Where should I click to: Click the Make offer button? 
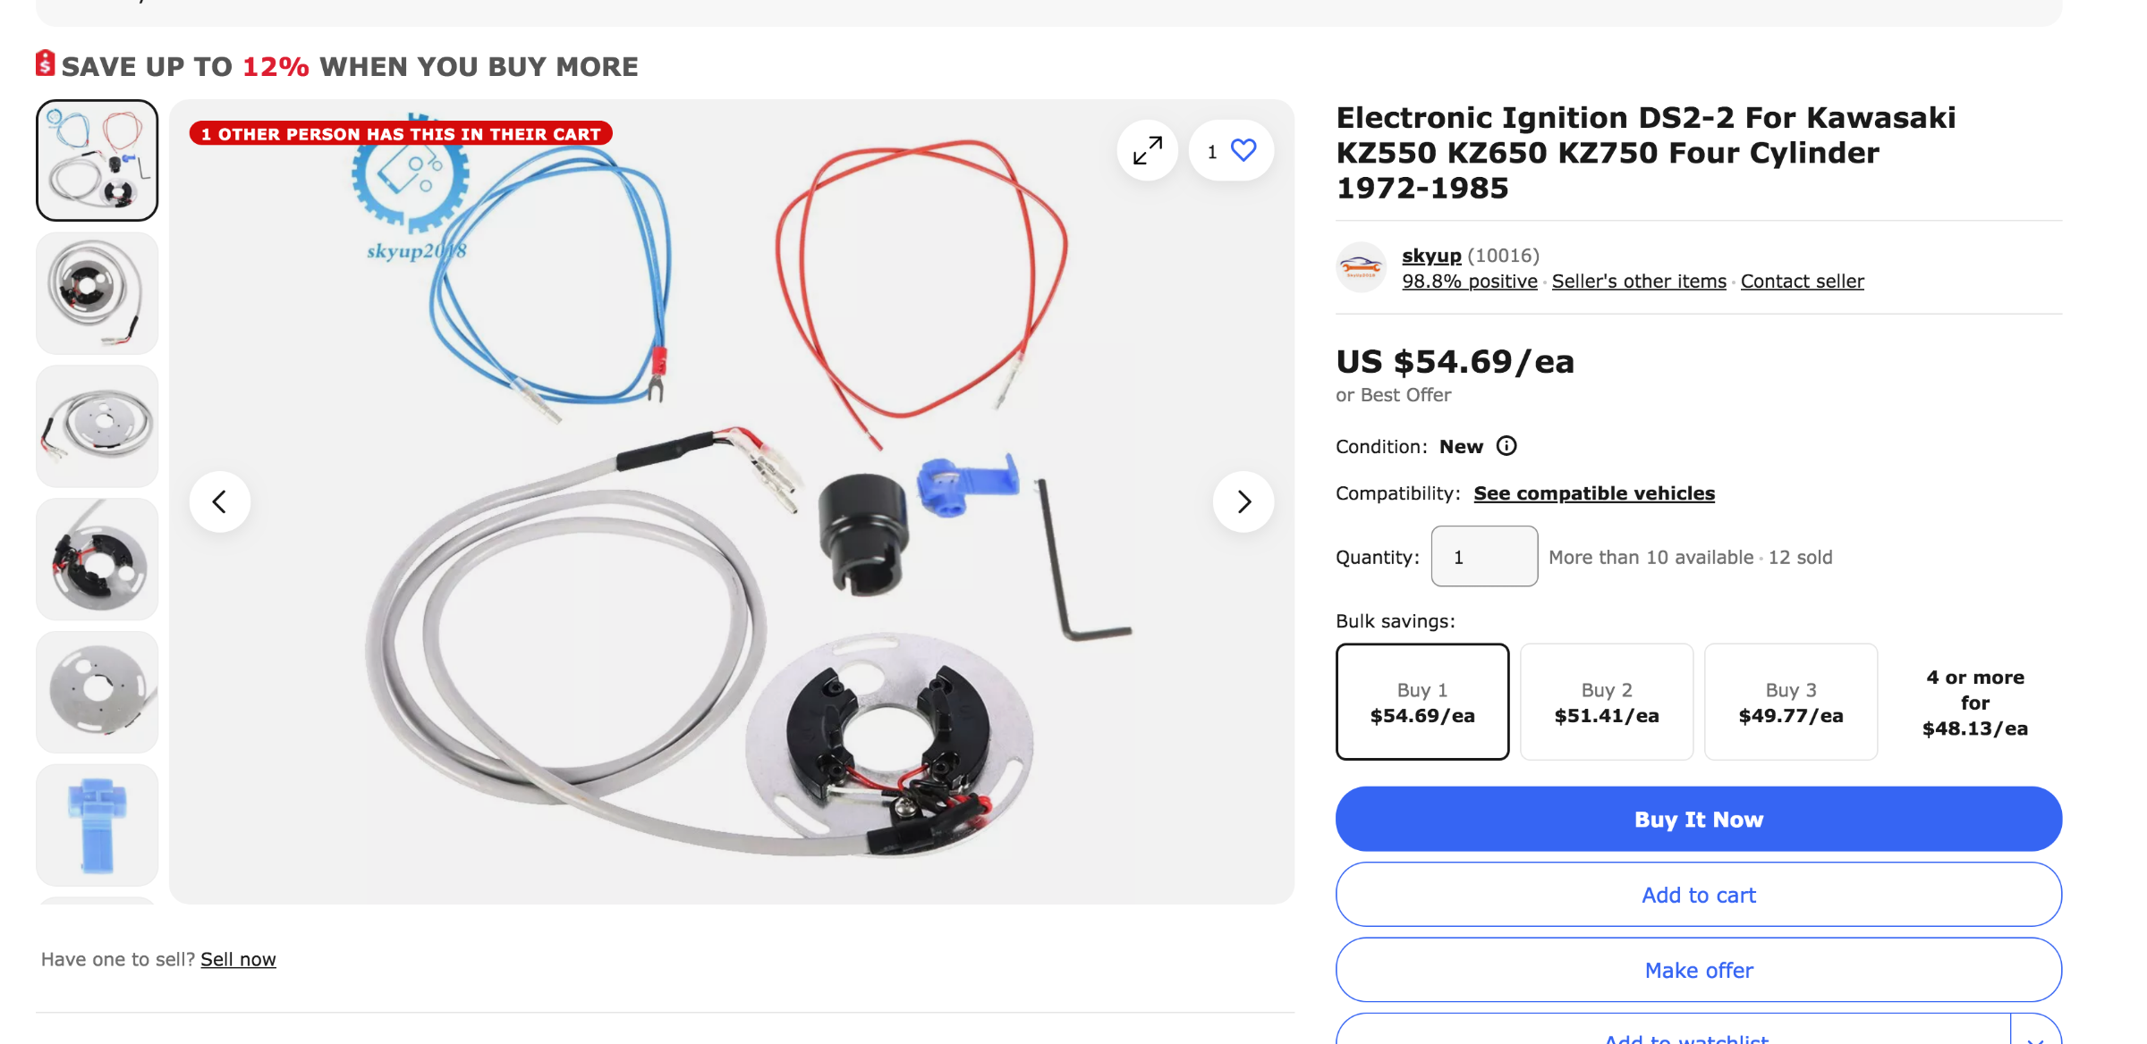pyautogui.click(x=1699, y=970)
